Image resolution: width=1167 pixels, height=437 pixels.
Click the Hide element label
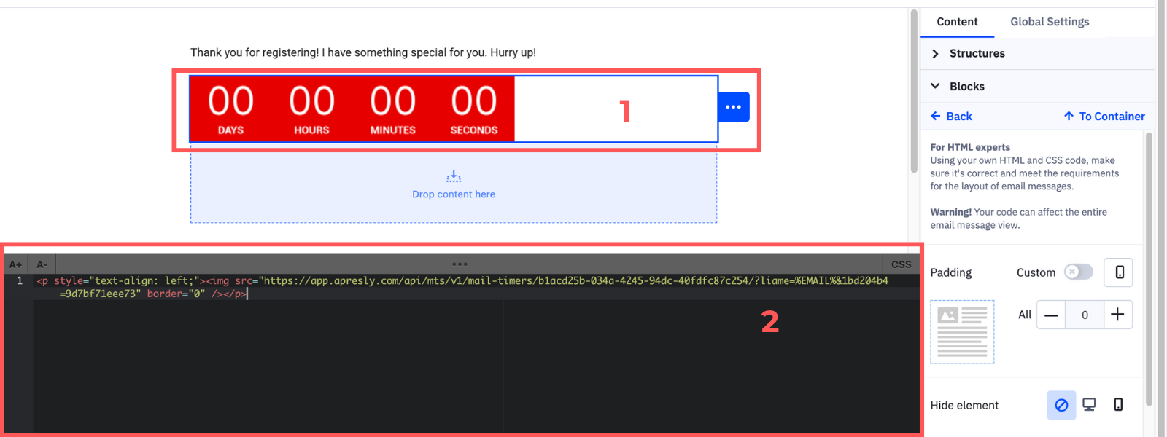(x=964, y=406)
